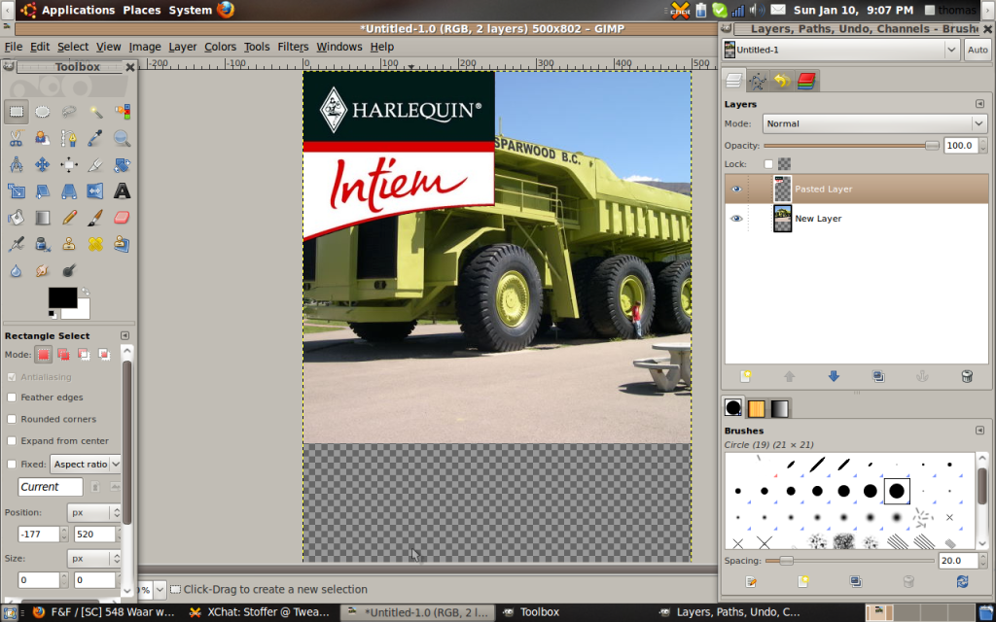Select the Zoom magnifier tool
The height and width of the screenshot is (622, 996).
point(122,138)
